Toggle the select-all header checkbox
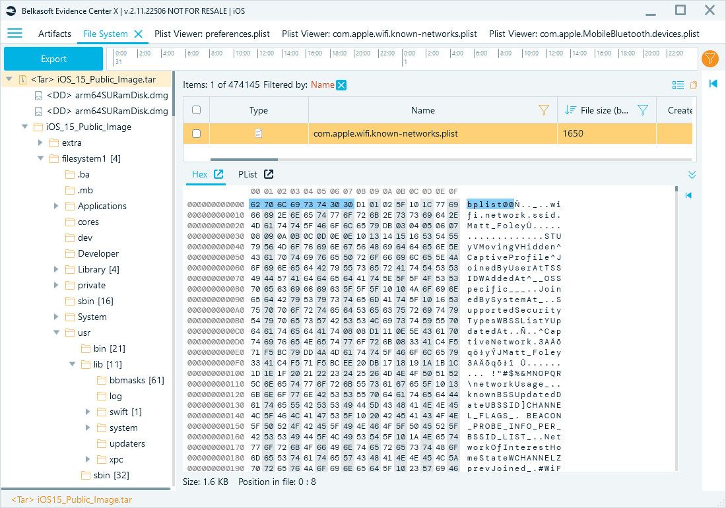The image size is (726, 508). (196, 110)
